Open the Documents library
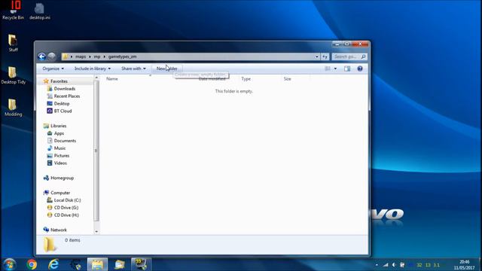Image resolution: width=482 pixels, height=271 pixels. click(65, 141)
